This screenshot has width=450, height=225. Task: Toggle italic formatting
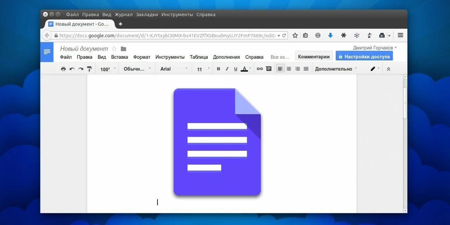tap(227, 69)
